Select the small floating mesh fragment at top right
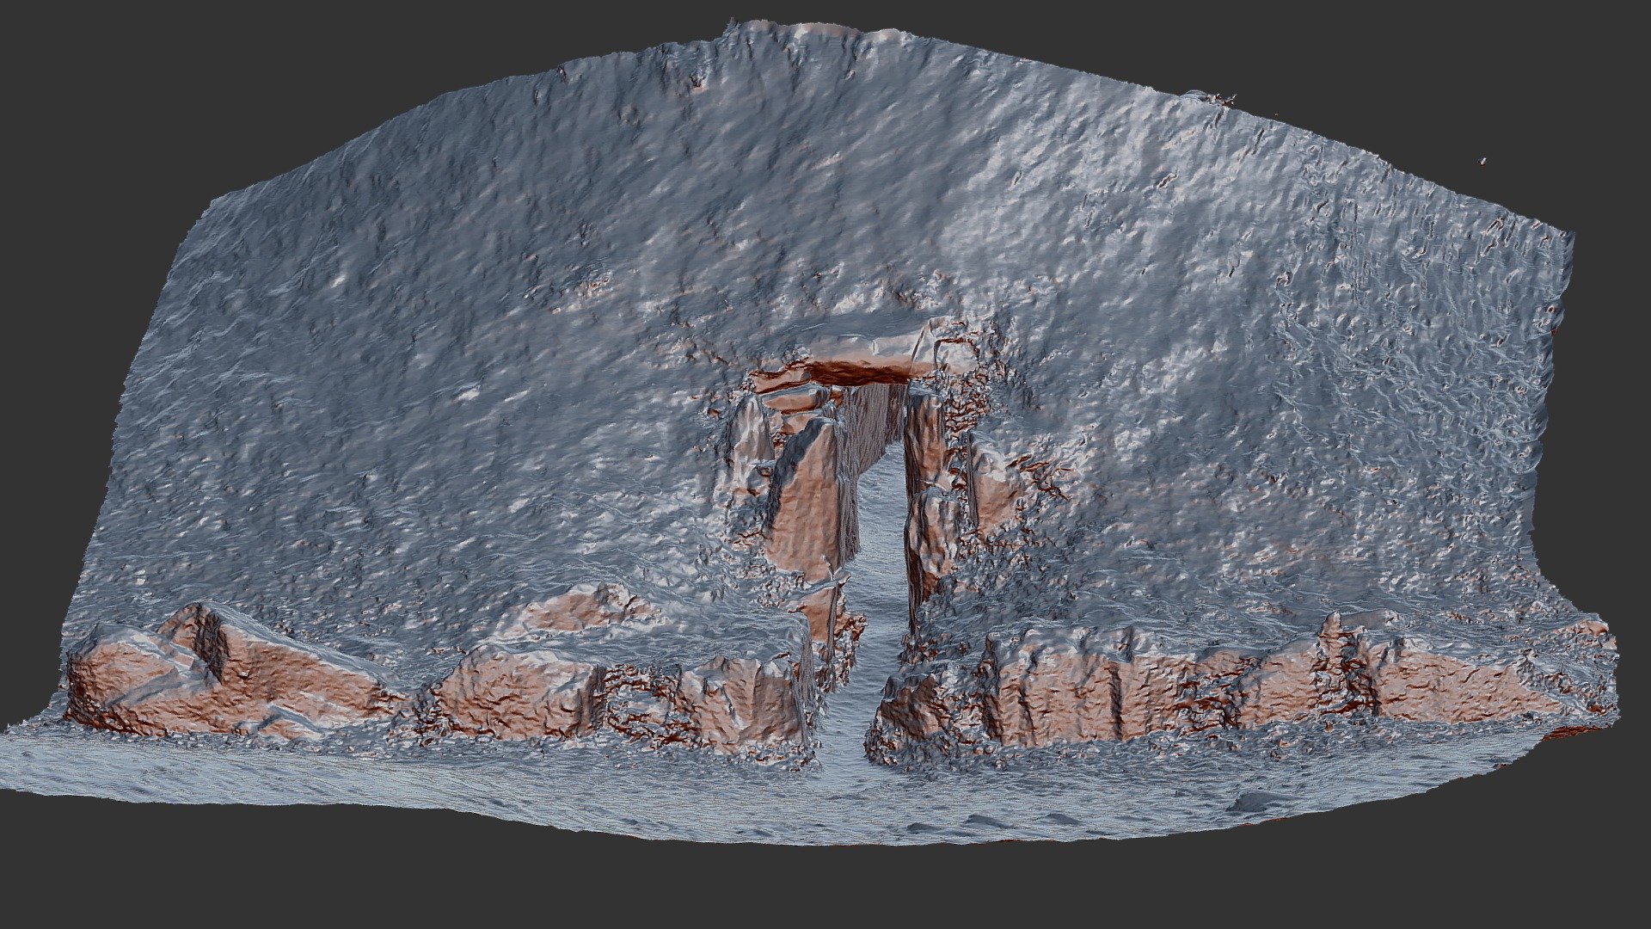Viewport: 1651px width, 929px height. click(1482, 161)
